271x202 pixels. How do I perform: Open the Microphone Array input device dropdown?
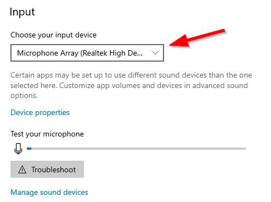pos(87,53)
